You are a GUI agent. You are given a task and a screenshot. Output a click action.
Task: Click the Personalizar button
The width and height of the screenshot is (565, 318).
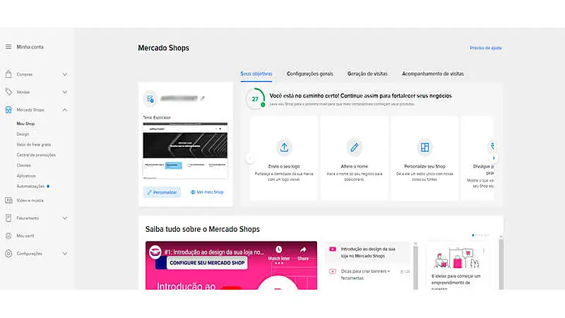(x=162, y=192)
